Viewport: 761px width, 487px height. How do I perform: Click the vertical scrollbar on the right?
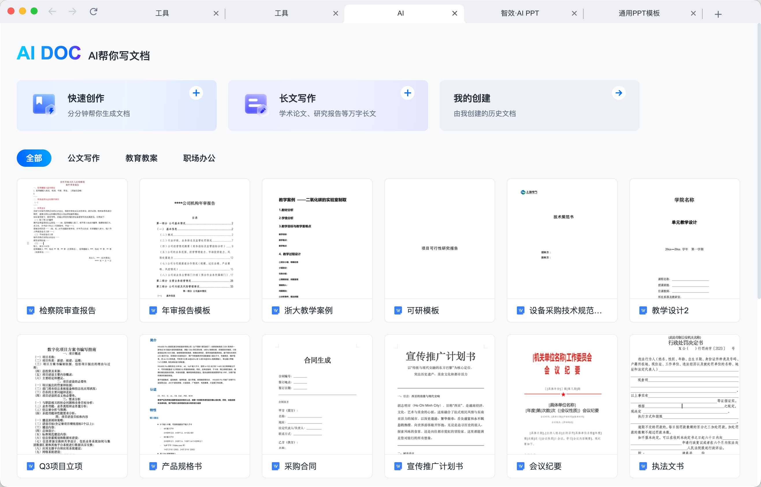pyautogui.click(x=759, y=161)
